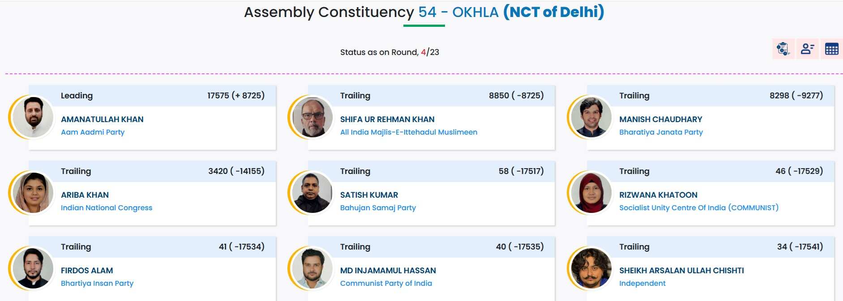The width and height of the screenshot is (843, 301).
Task: Select Manish Chaudhary's candidate photo
Action: [591, 117]
